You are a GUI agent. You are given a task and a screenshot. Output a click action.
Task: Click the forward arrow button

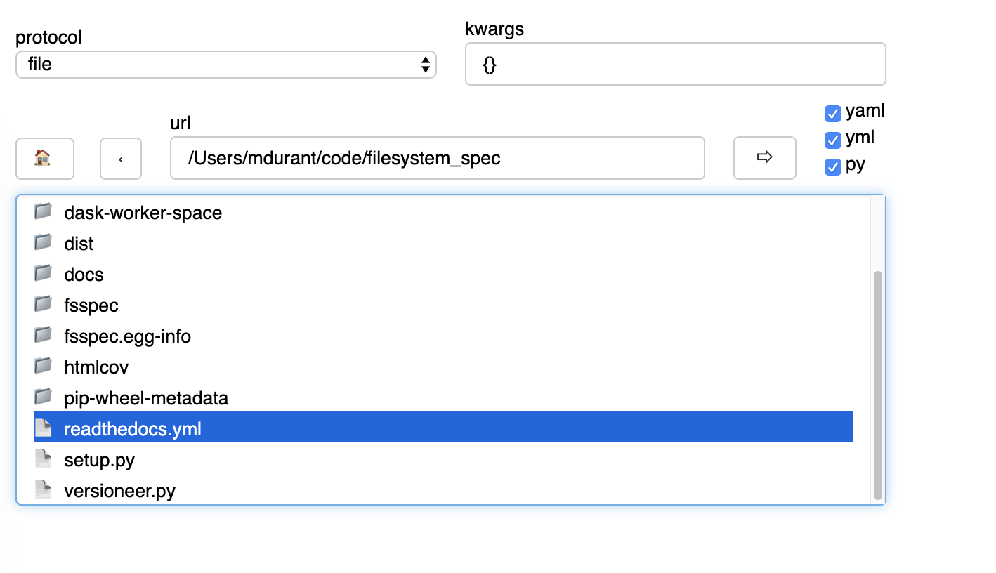click(x=764, y=158)
